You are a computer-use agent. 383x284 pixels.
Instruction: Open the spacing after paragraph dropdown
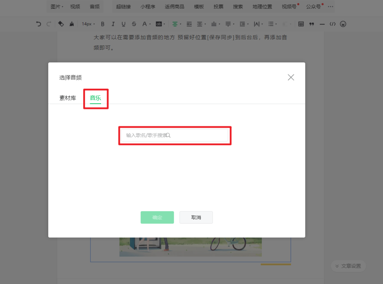(x=229, y=24)
